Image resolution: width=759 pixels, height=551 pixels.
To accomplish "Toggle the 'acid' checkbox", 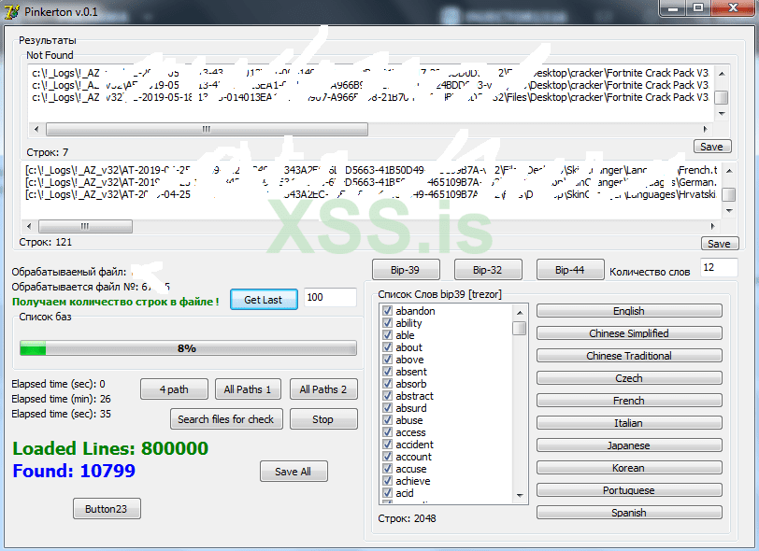I will coord(387,492).
